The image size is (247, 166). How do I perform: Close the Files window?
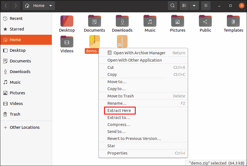tap(241, 6)
